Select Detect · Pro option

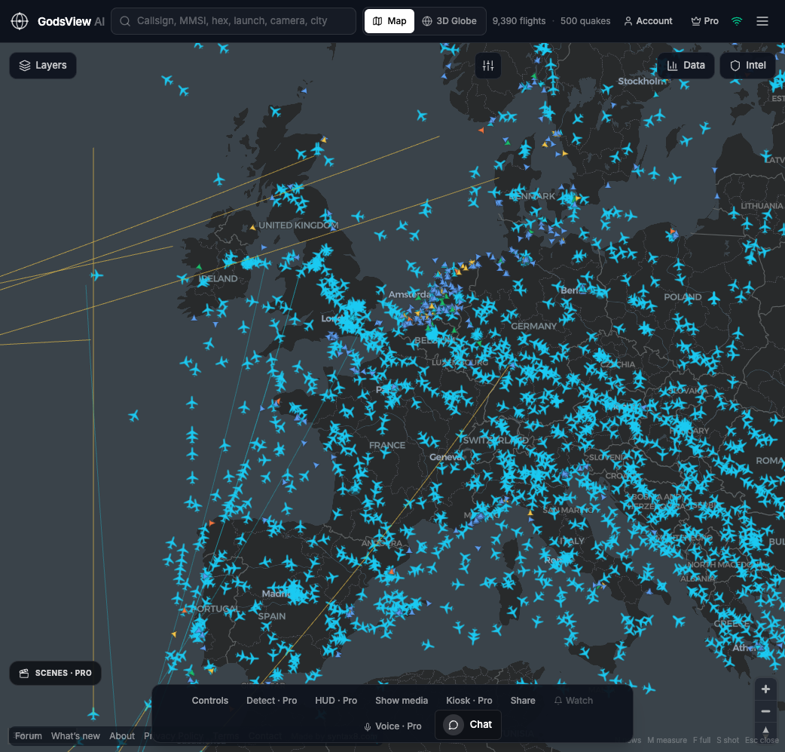271,701
